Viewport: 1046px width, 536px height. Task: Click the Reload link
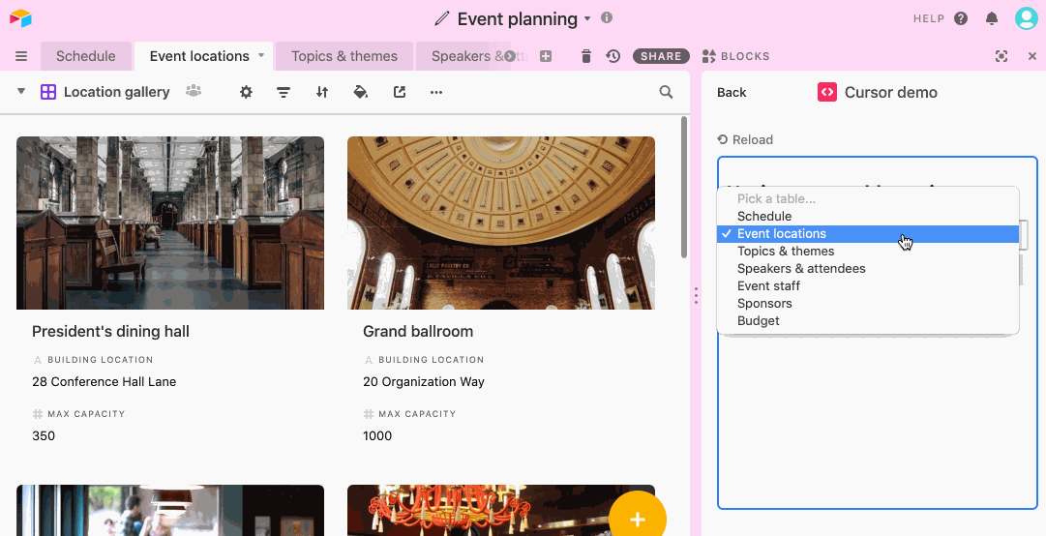coord(745,139)
